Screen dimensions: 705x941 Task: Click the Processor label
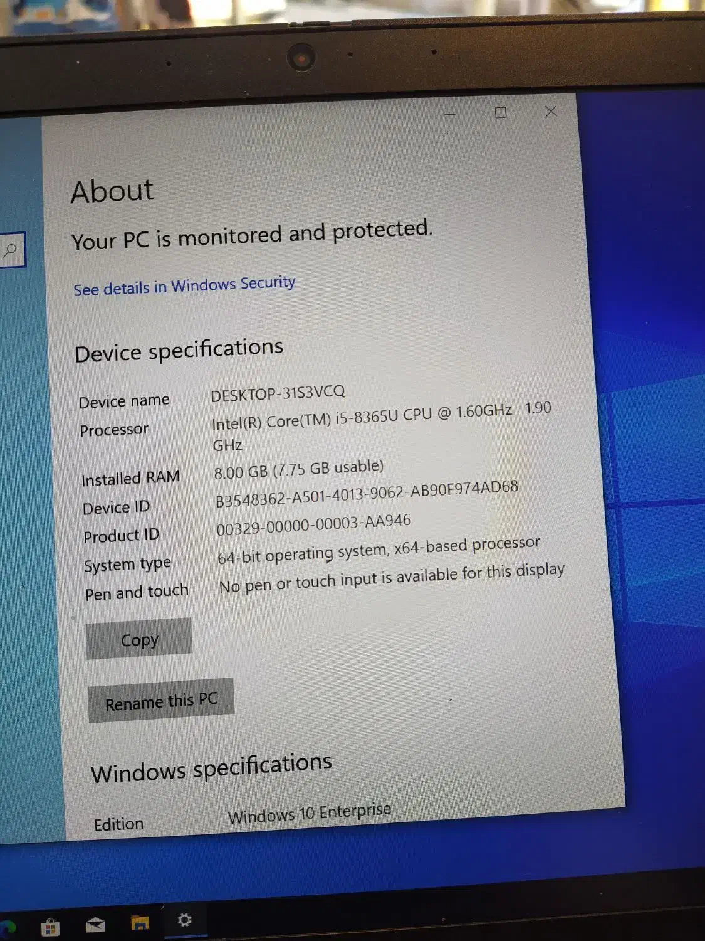tap(114, 430)
